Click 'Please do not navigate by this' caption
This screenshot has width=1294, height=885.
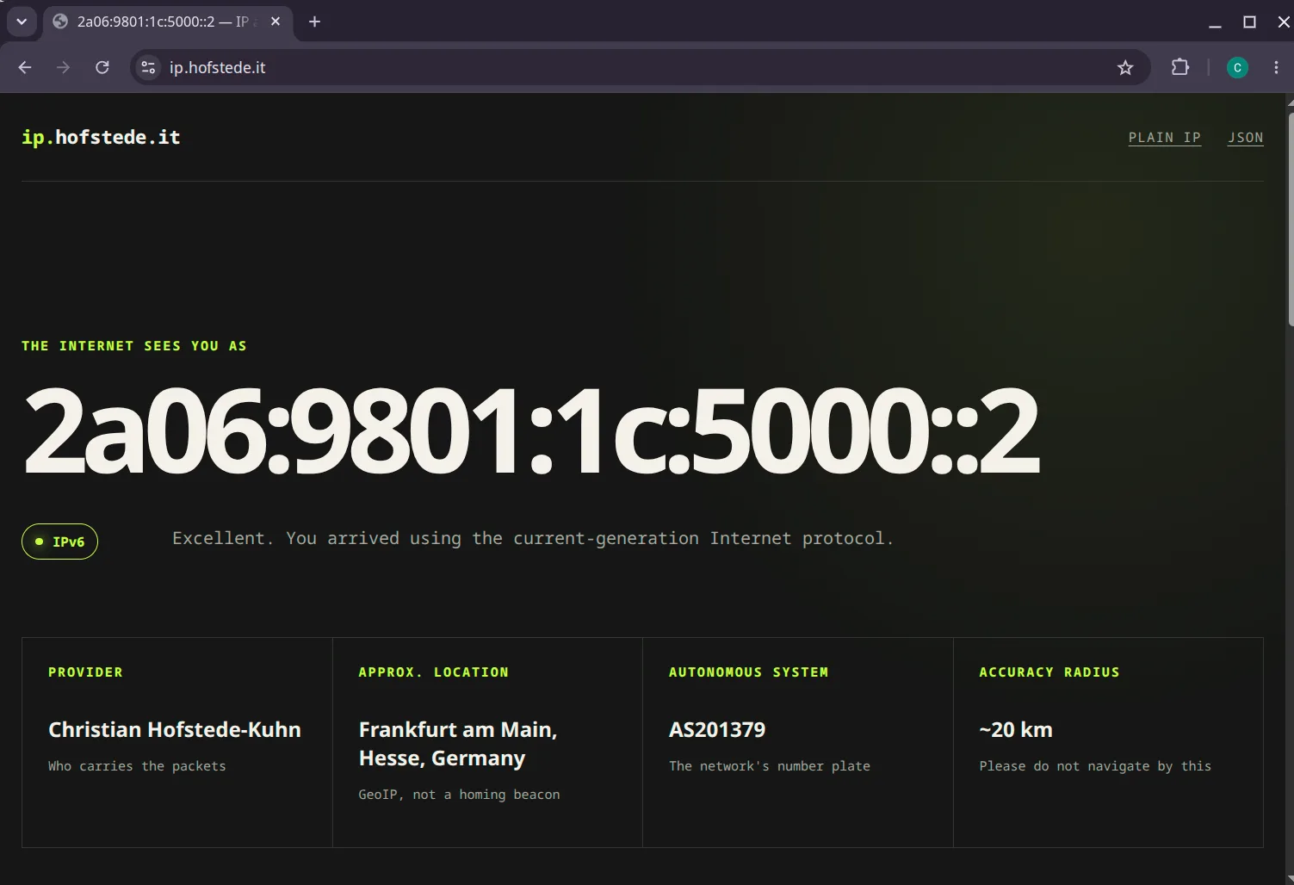[x=1095, y=766]
